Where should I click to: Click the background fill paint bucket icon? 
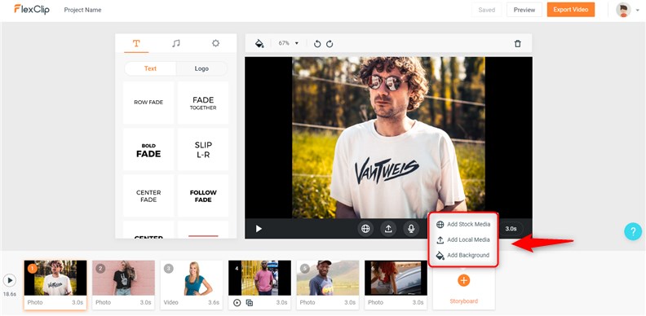[259, 44]
